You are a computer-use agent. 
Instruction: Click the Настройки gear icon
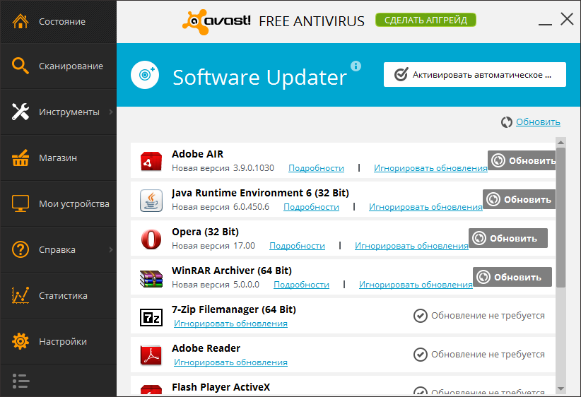20,341
